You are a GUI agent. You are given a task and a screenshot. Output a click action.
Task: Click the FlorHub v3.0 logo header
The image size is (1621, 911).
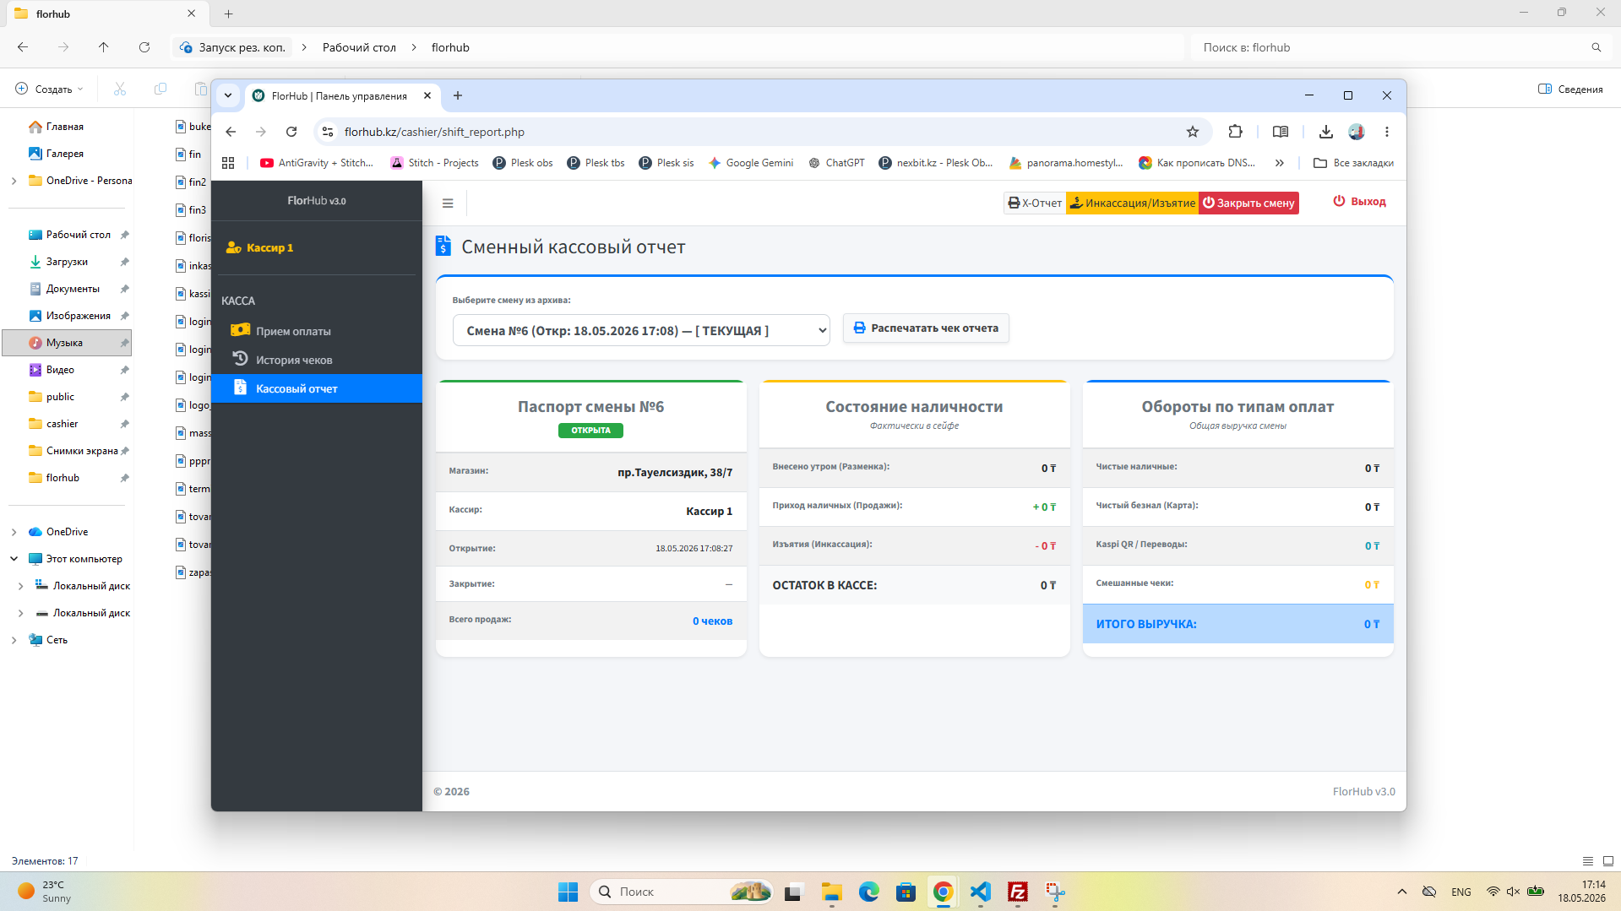[x=317, y=201]
